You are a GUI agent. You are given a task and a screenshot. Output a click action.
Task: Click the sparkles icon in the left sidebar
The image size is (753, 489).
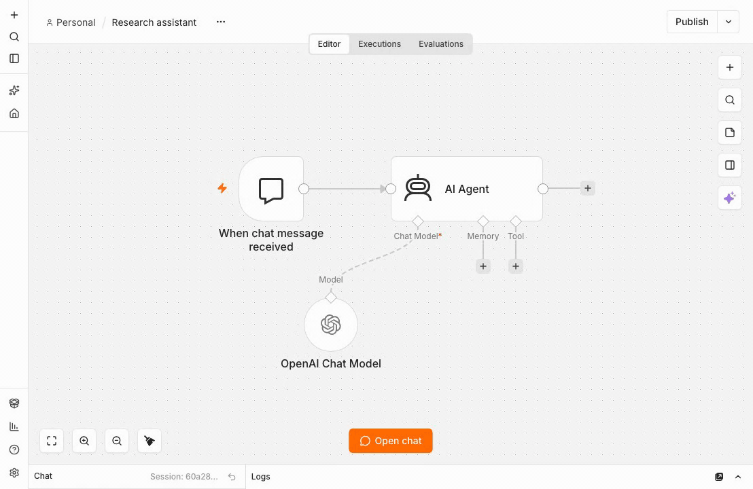14,90
